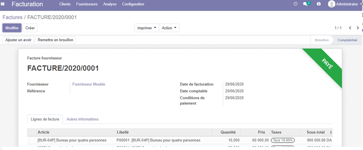Image resolution: width=363 pixels, height=150 pixels.
Task: Click Ajouter un avoir button
Action: (18, 40)
